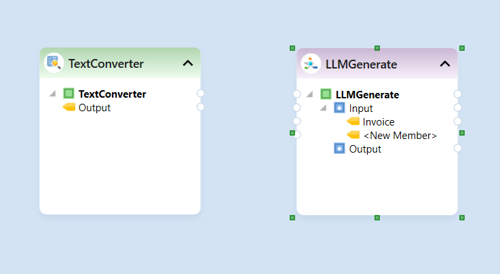Click output port of the Invoice row
Screen dimensions: 500x274
point(457,121)
